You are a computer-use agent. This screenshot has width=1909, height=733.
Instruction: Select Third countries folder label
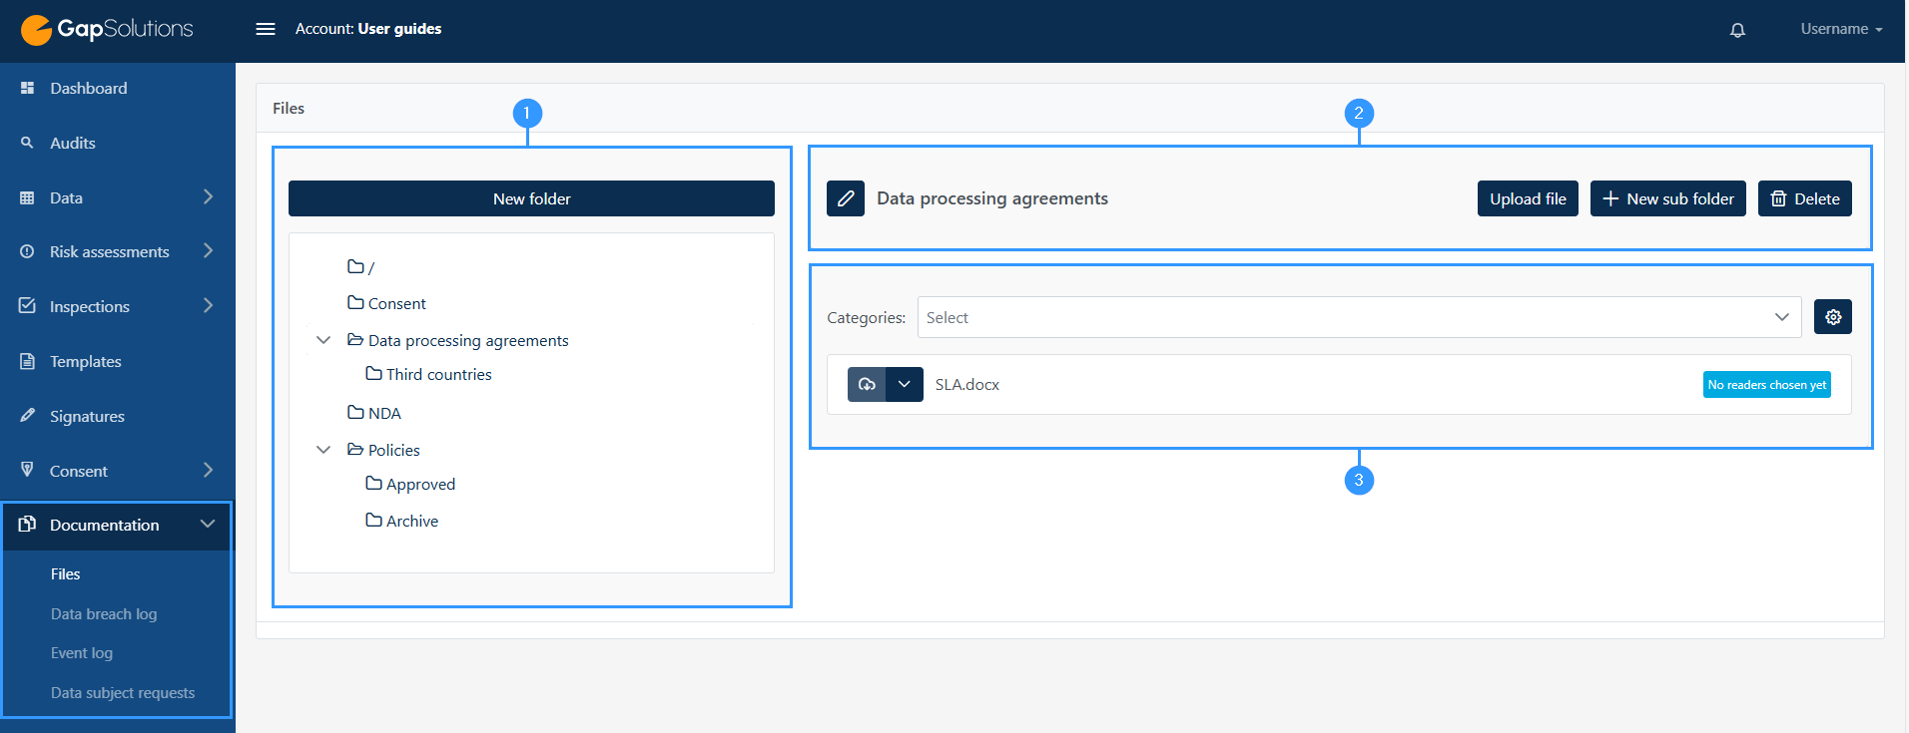pyautogui.click(x=439, y=374)
